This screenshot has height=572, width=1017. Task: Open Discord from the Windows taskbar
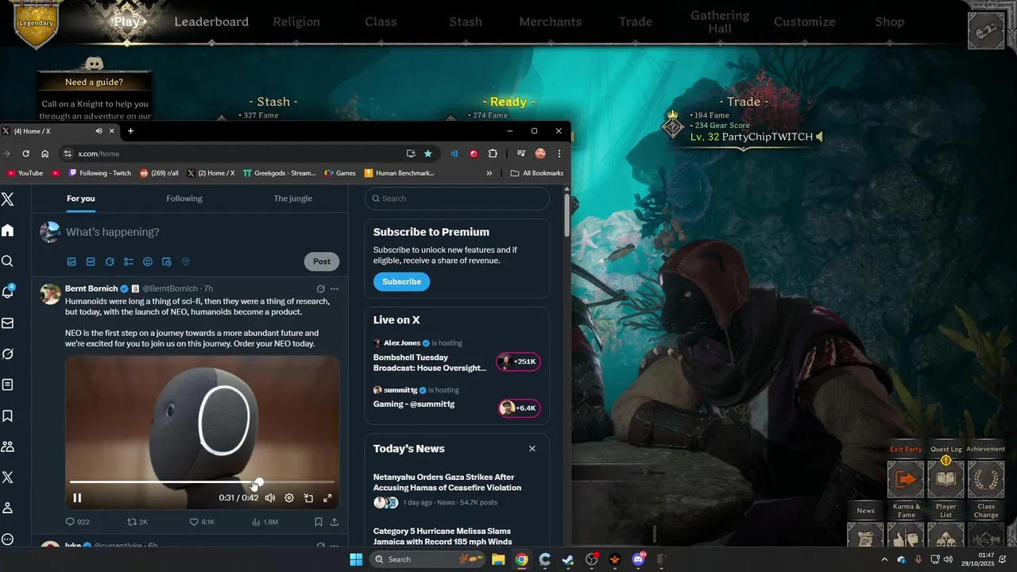coord(638,559)
